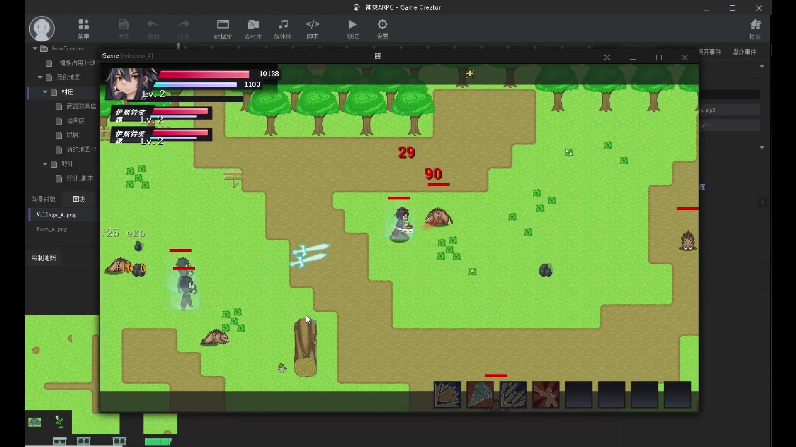The image size is (796, 447).
Task: Click the boar enemy at right edge
Action: pos(688,240)
